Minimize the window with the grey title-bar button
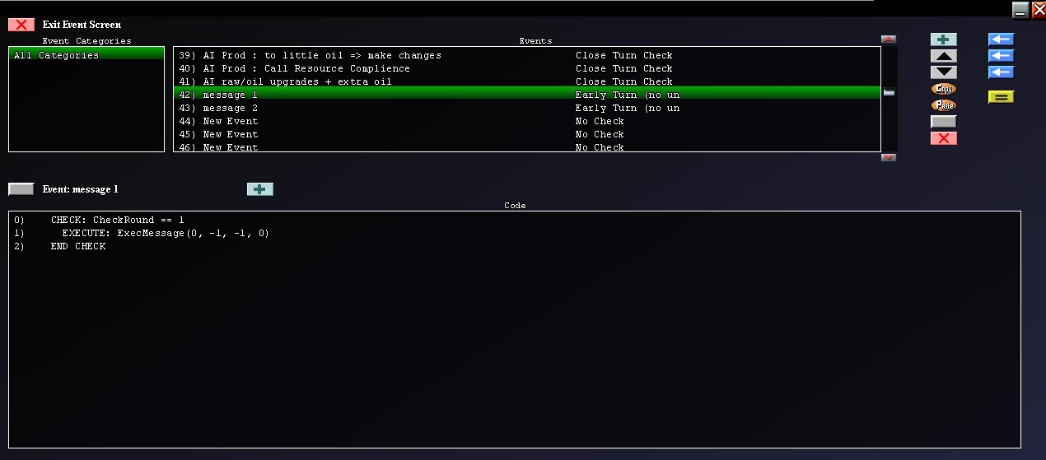This screenshot has height=460, width=1046. click(x=1020, y=9)
